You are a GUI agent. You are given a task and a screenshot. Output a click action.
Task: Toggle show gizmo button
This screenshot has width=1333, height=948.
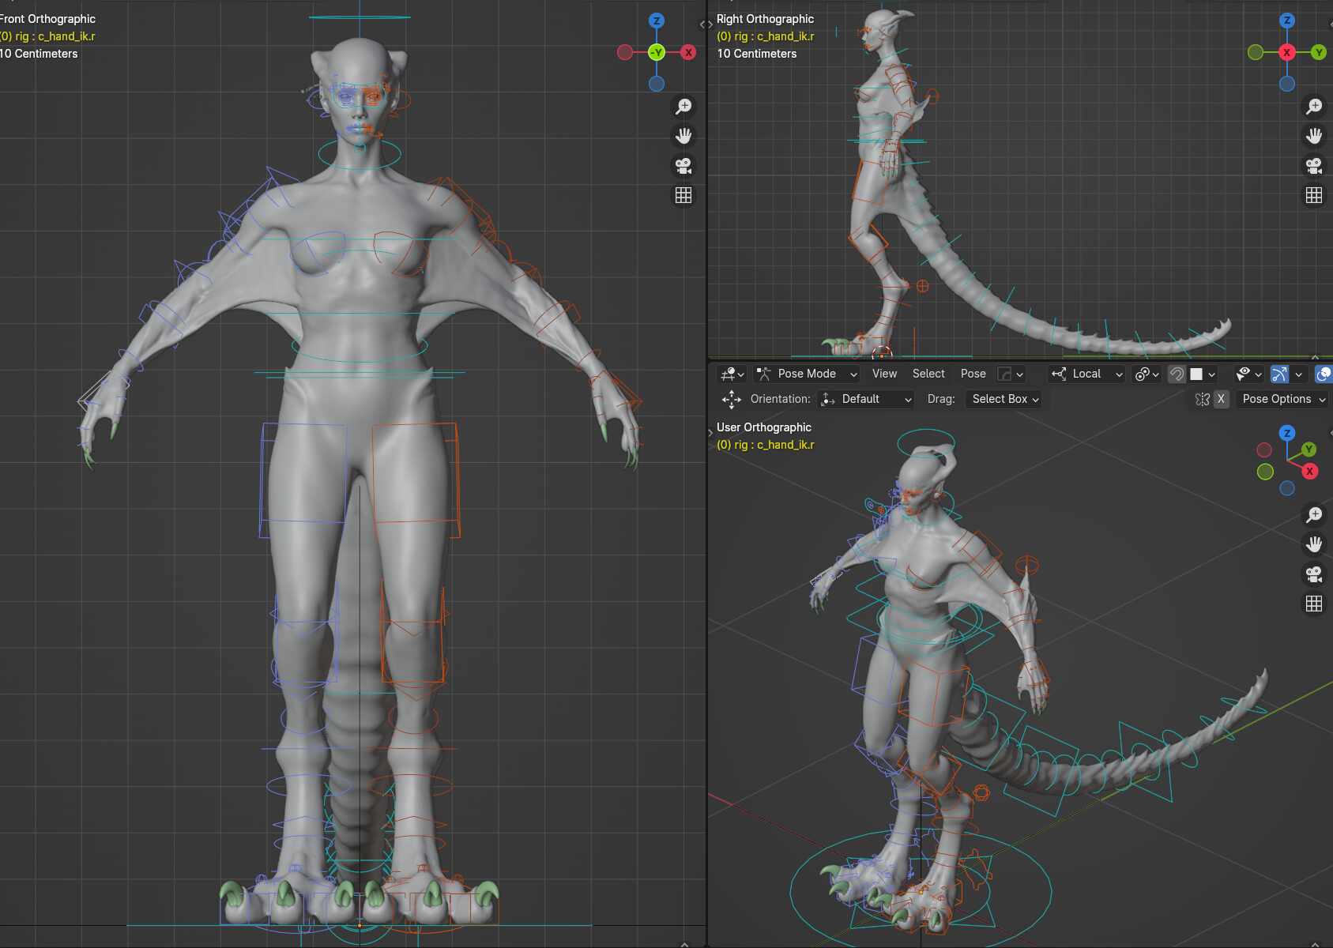click(1279, 374)
